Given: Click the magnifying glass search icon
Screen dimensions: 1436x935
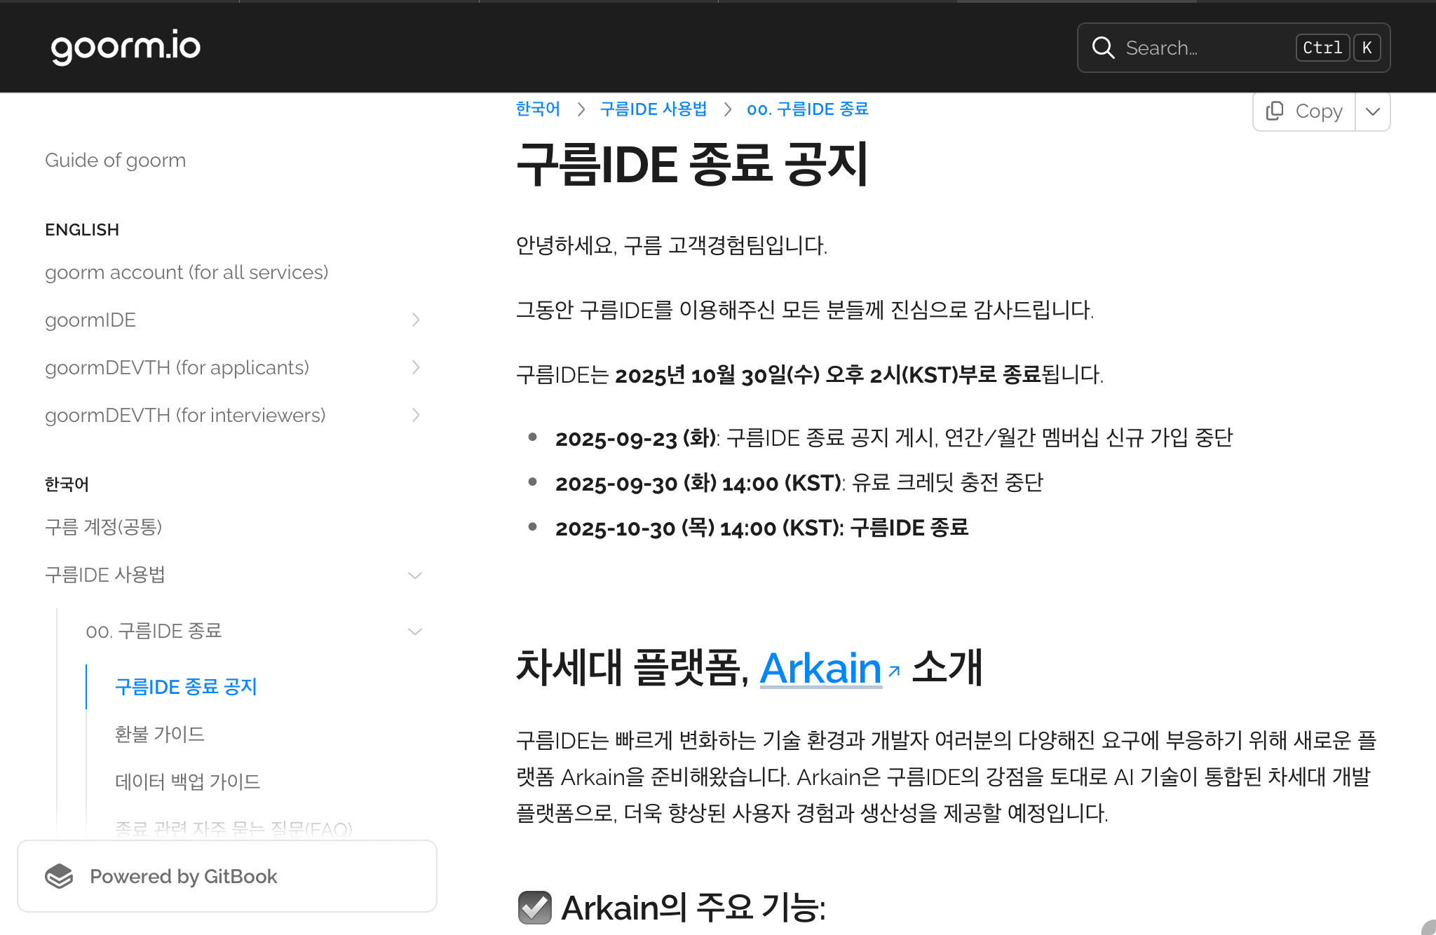Looking at the screenshot, I should point(1103,48).
